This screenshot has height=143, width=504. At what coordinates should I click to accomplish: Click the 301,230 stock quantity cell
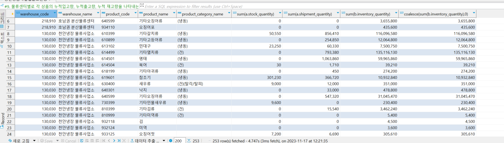tap(256, 77)
